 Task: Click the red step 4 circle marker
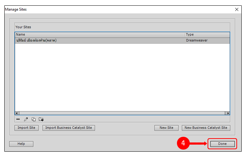(183, 144)
